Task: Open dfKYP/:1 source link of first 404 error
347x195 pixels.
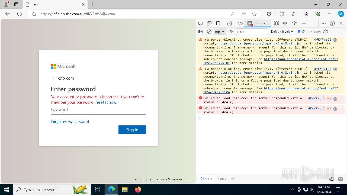Action: tap(316, 98)
